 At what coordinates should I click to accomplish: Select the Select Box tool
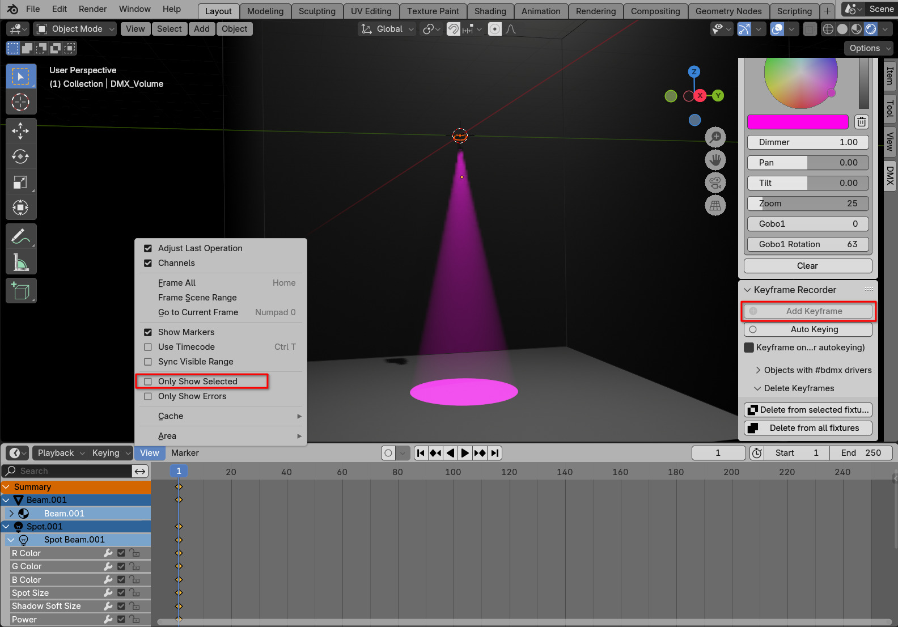21,77
